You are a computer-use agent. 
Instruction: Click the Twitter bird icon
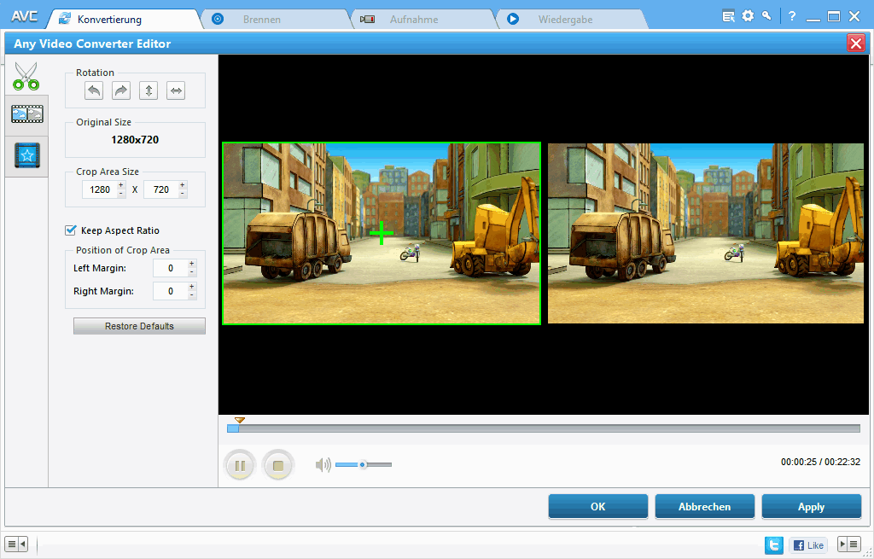(773, 545)
